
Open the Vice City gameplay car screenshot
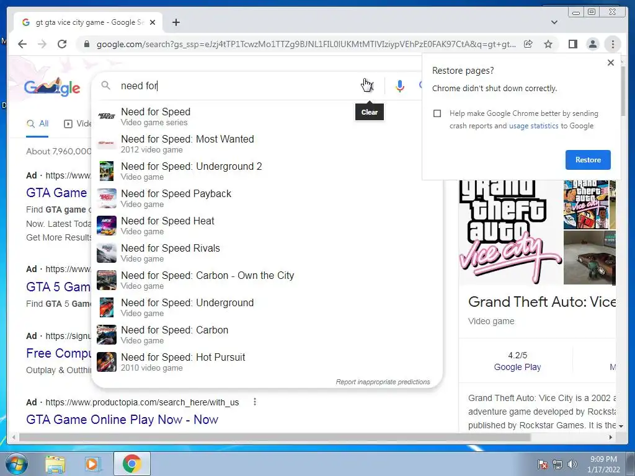pyautogui.click(x=589, y=258)
